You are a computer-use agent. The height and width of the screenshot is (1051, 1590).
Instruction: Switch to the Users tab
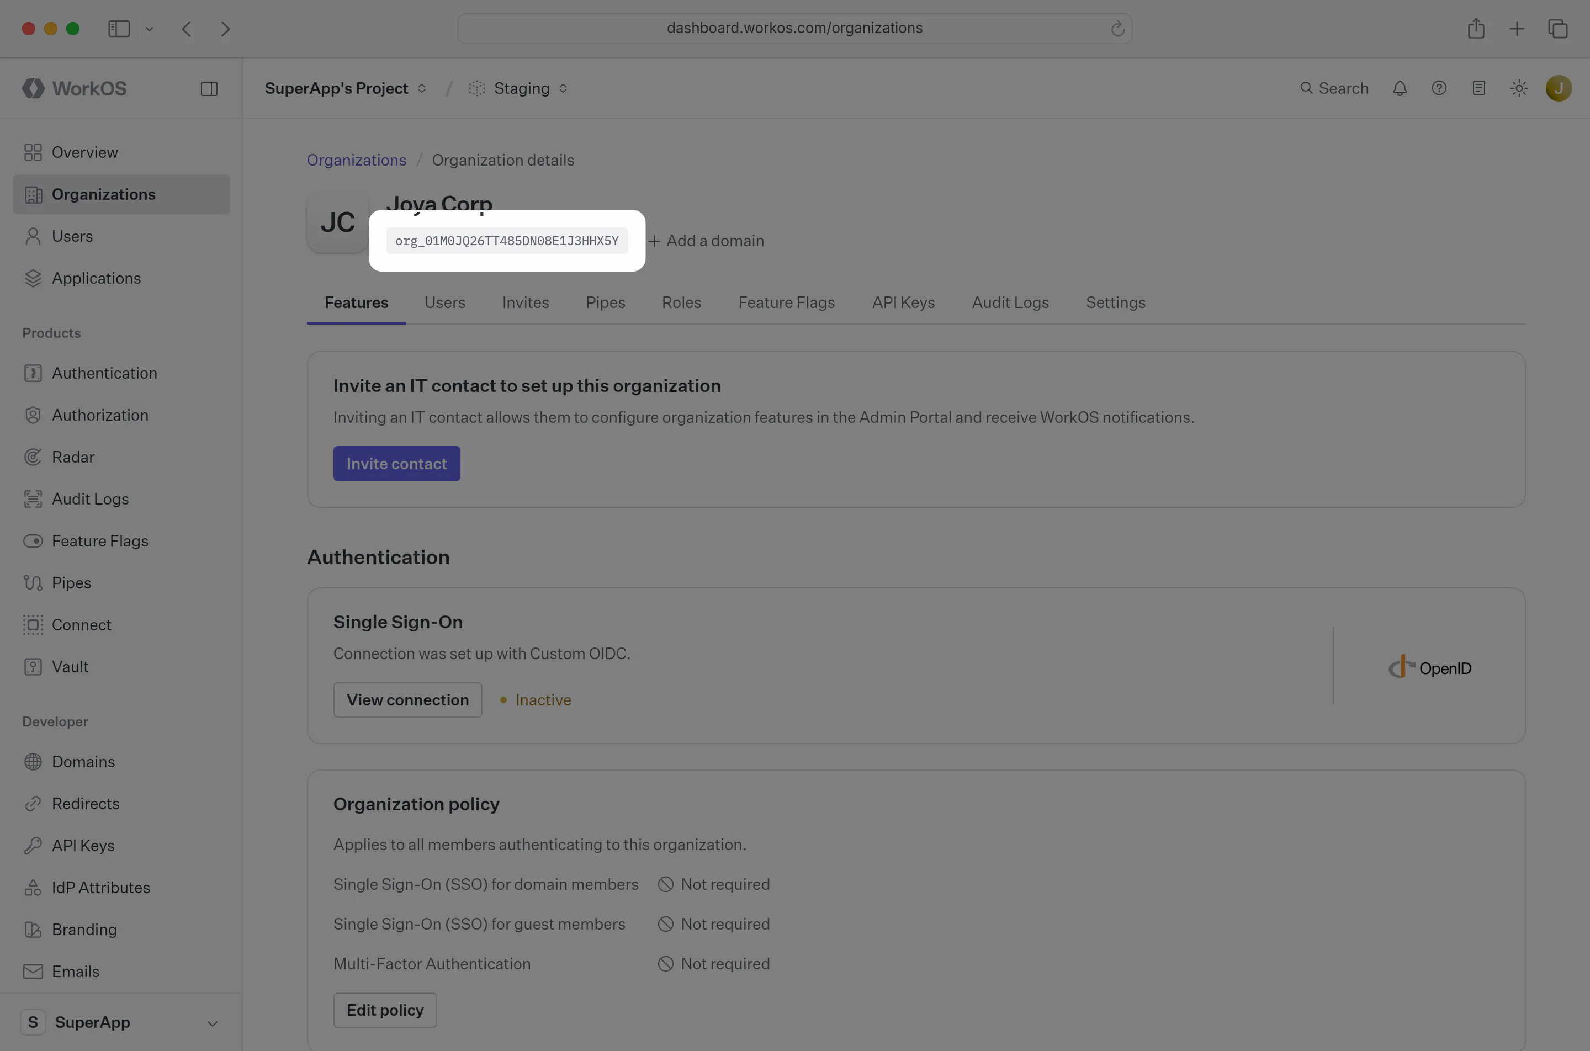[445, 302]
